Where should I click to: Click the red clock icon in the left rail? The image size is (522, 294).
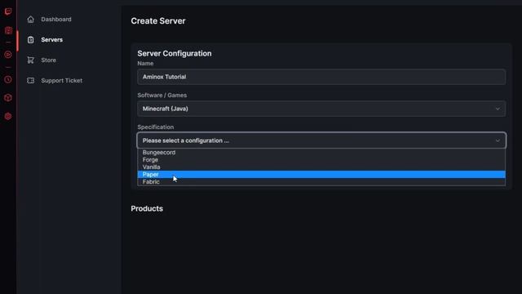tap(8, 80)
